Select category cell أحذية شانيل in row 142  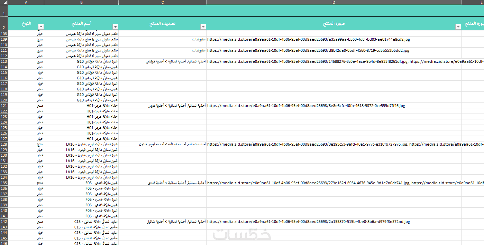coord(163,222)
